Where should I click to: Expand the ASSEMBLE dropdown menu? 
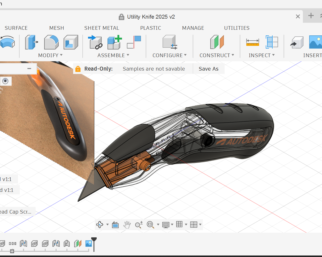click(113, 55)
